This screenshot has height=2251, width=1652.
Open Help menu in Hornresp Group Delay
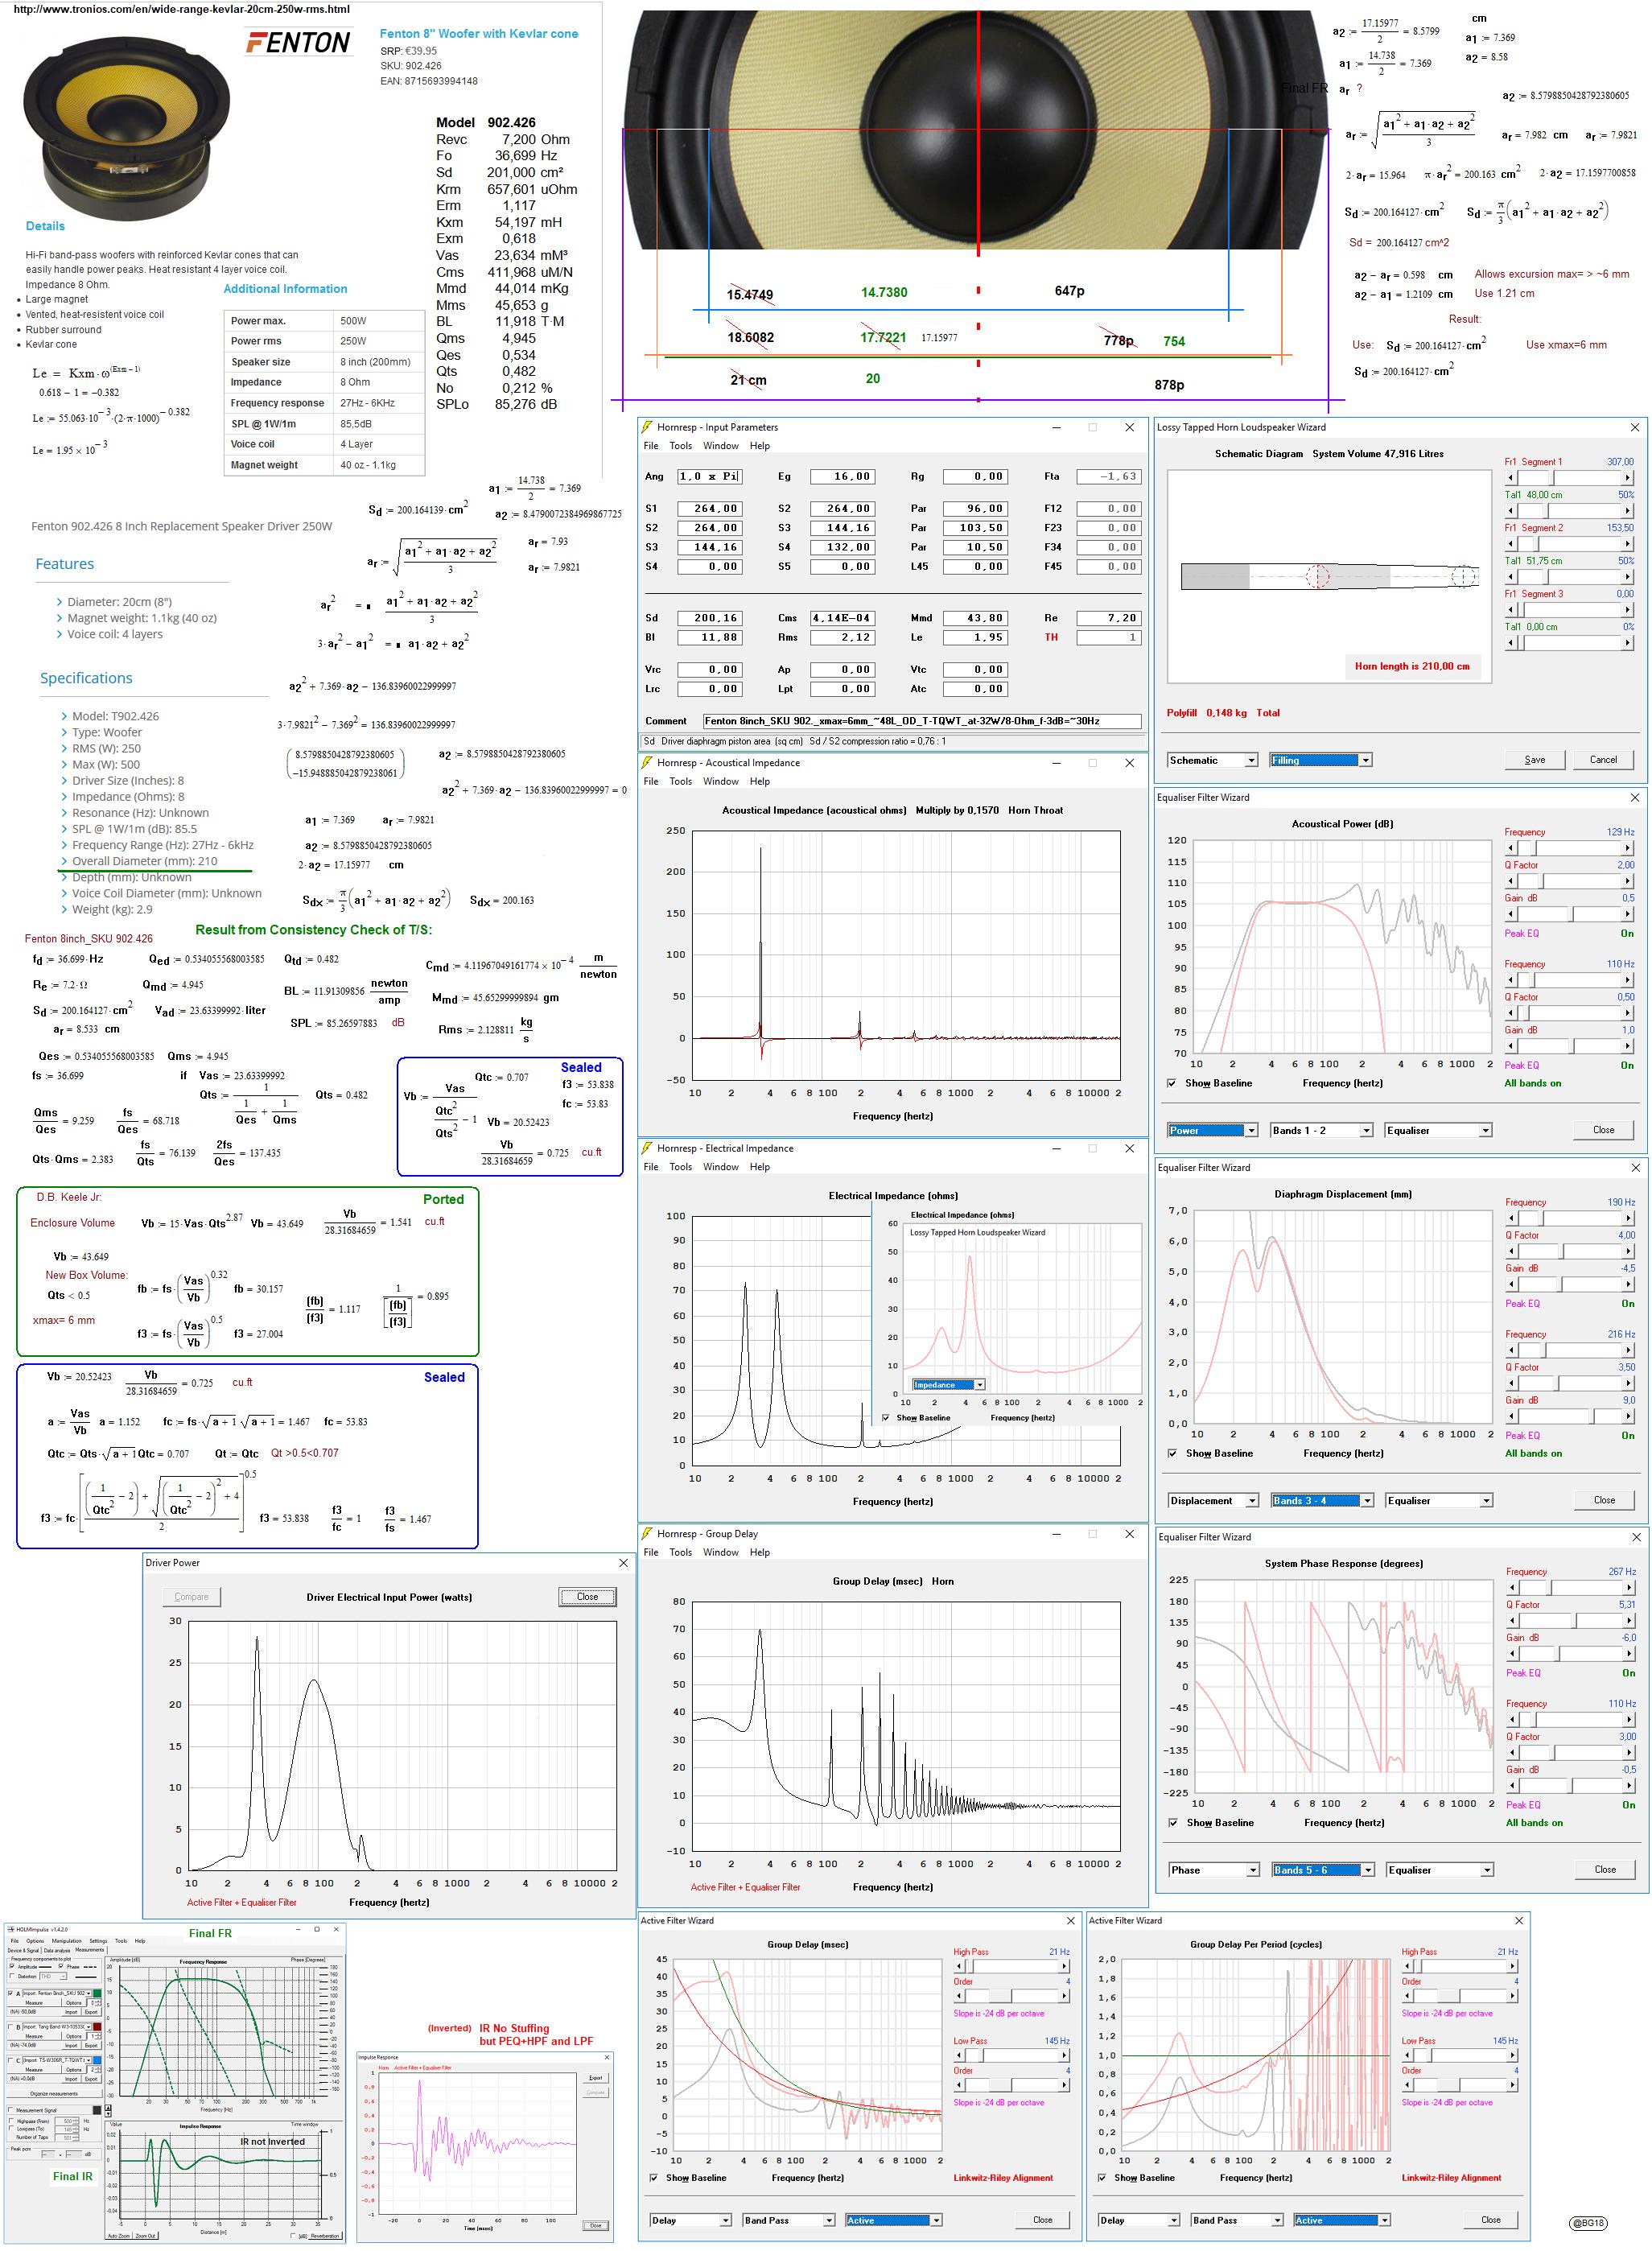(760, 1552)
